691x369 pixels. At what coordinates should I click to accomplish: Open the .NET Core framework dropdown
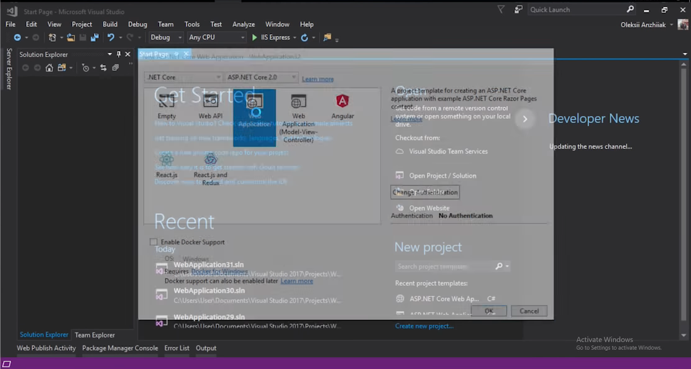click(x=183, y=77)
